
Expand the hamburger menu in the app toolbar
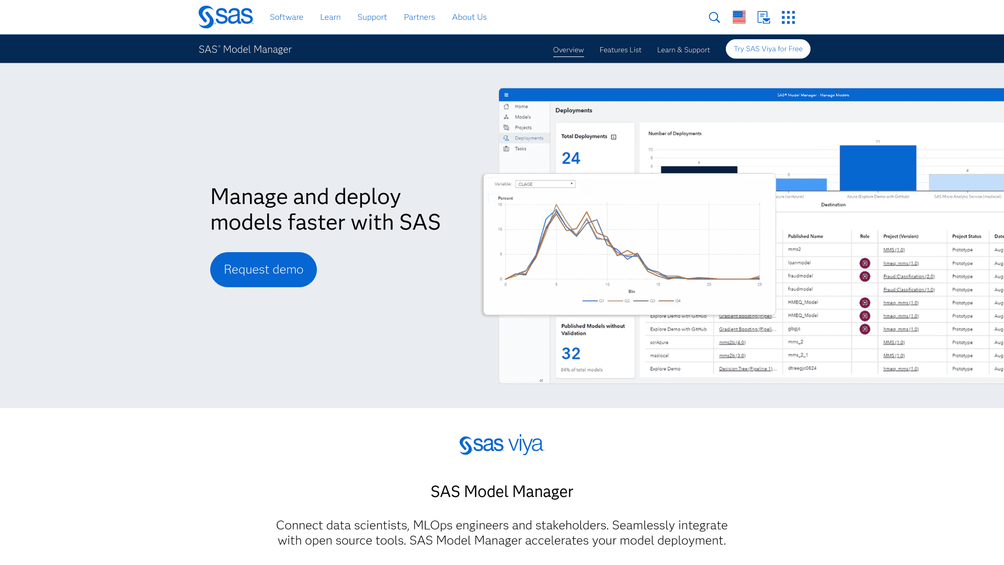507,95
